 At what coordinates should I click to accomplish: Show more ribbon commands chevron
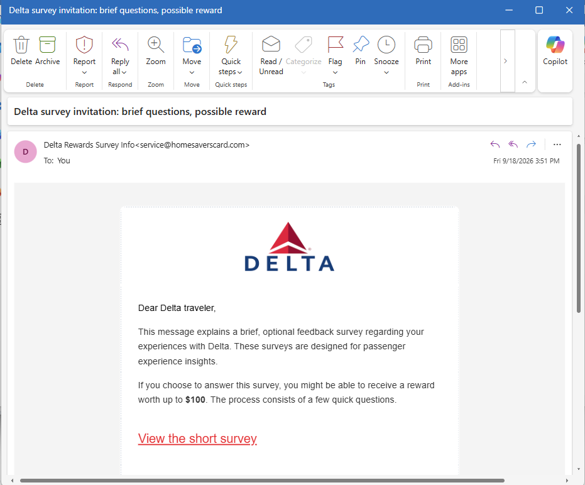coord(506,61)
